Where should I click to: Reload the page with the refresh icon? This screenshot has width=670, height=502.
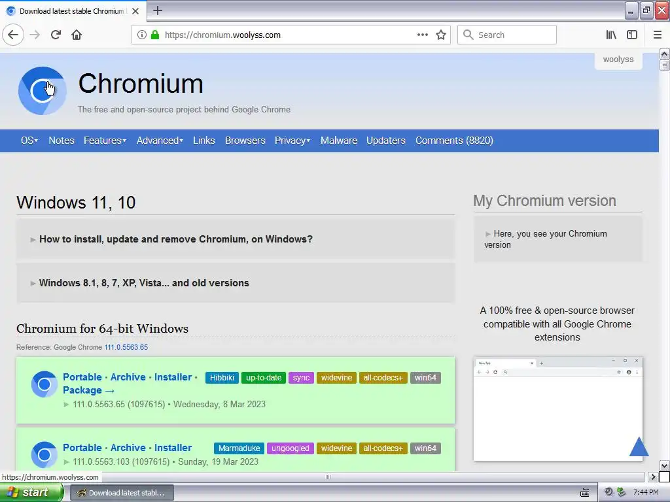[56, 35]
